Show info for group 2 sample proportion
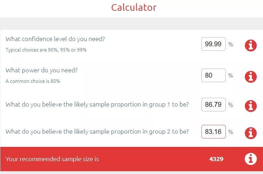 pyautogui.click(x=250, y=133)
